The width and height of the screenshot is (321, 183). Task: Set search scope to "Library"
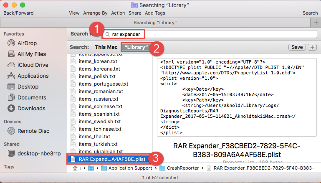136,47
